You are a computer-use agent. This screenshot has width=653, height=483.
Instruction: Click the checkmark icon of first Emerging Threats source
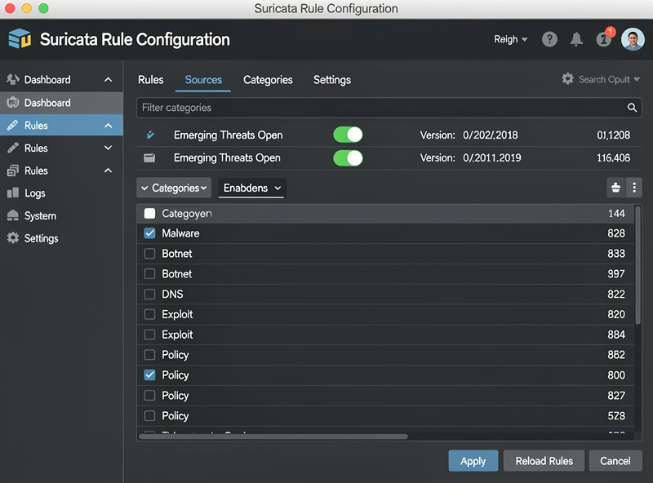tap(150, 135)
